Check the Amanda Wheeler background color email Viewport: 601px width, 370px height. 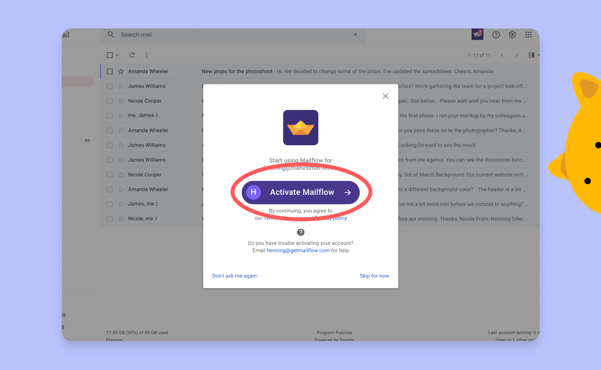pyautogui.click(x=110, y=189)
